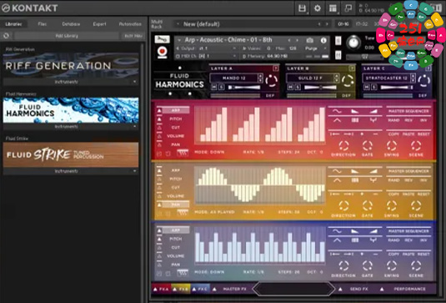
Task: Click MASTER SEQUENCER in red panel
Action: [408, 111]
